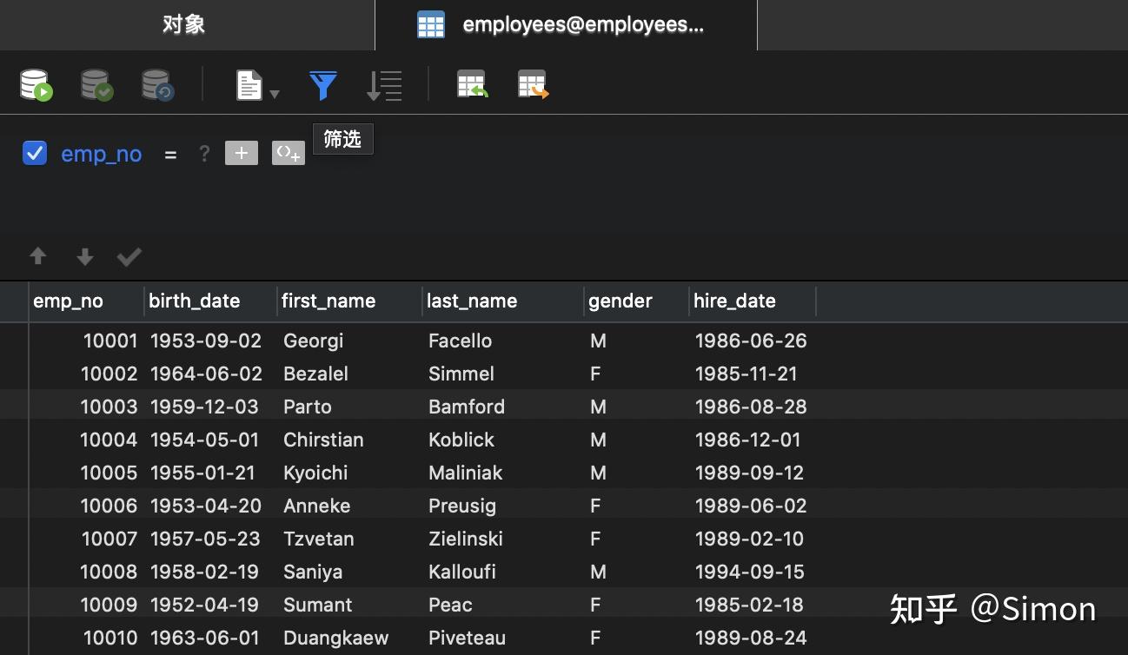Screen dimensions: 1128x655
Task: Select last name Kalloufi cell
Action: [x=503, y=572]
